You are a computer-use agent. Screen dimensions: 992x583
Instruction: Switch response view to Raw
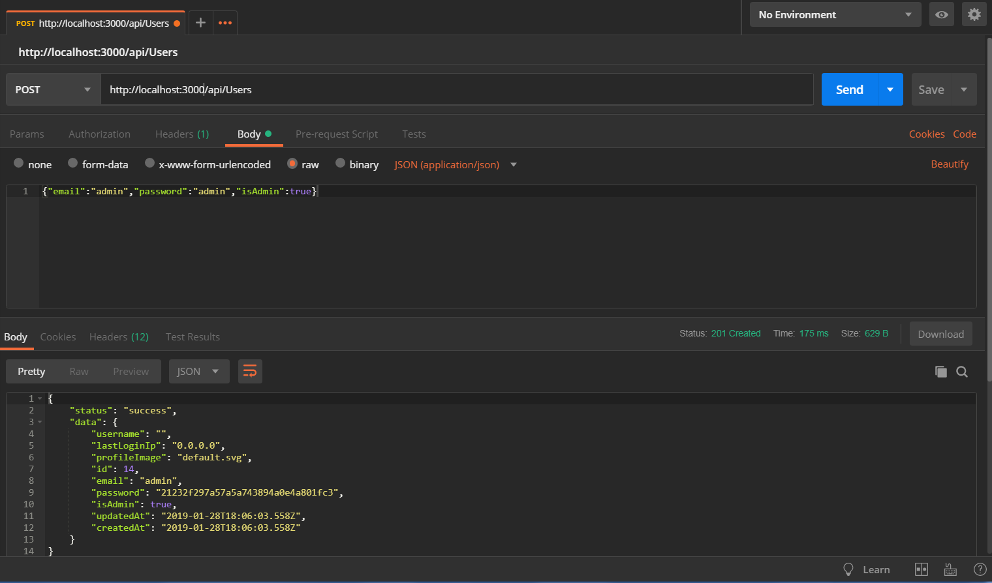coord(79,371)
